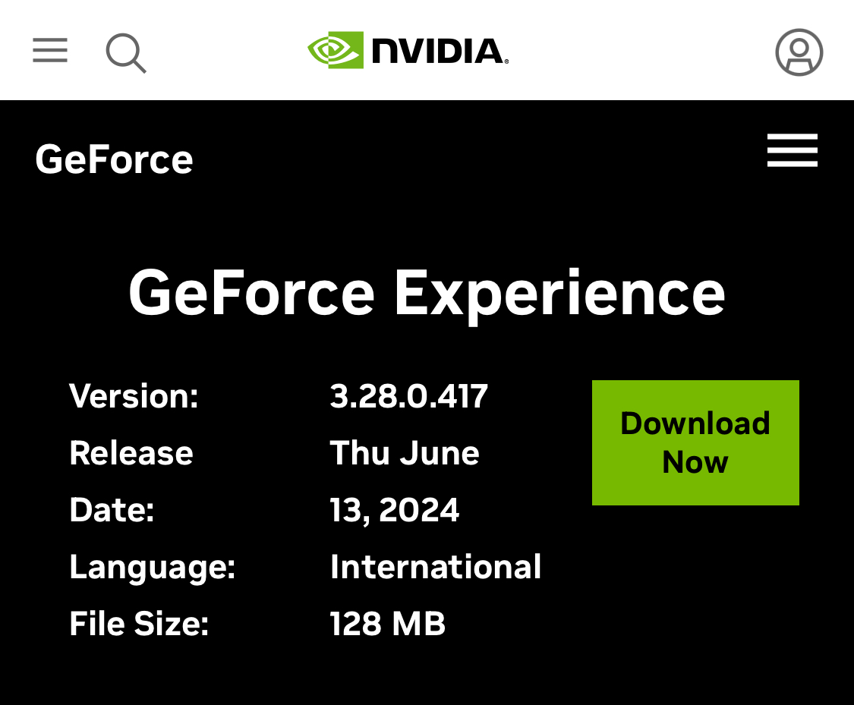Open the top-left hamburger navigation menu
This screenshot has height=705, width=854.
tap(50, 51)
